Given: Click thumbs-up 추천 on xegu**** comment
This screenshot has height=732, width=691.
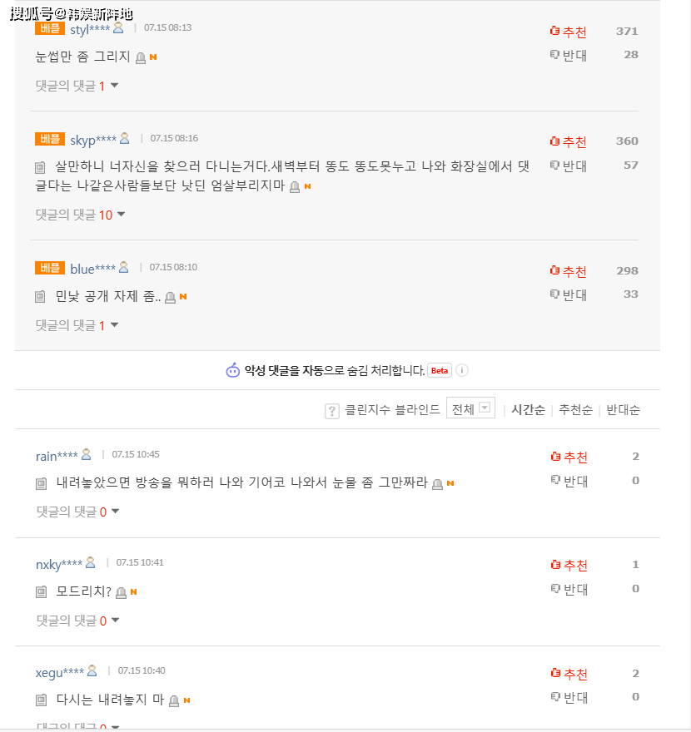Looking at the screenshot, I should click(569, 674).
